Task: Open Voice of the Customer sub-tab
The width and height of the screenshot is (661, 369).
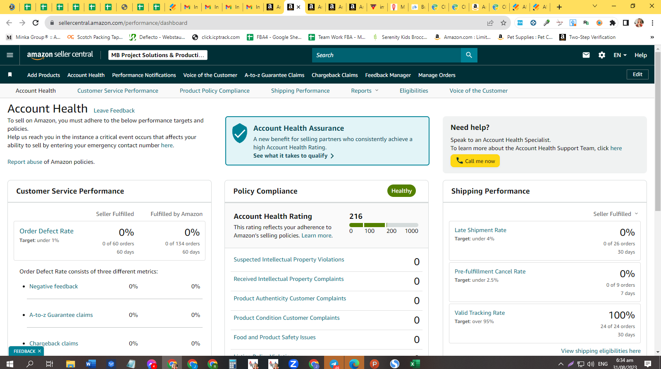Action: pyautogui.click(x=479, y=91)
